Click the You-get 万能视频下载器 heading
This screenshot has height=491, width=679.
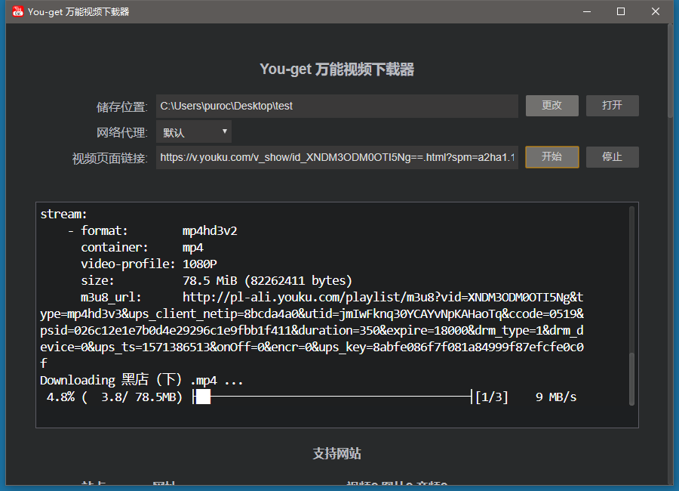pos(337,69)
